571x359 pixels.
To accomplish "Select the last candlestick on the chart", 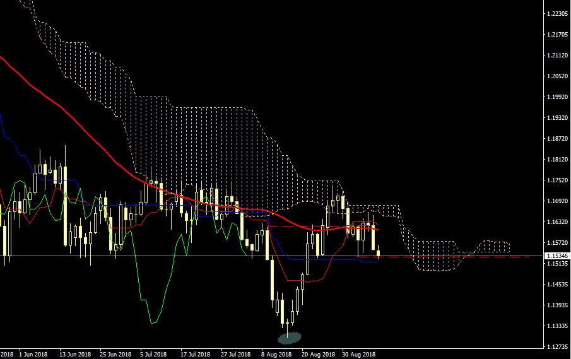I will pos(379,254).
